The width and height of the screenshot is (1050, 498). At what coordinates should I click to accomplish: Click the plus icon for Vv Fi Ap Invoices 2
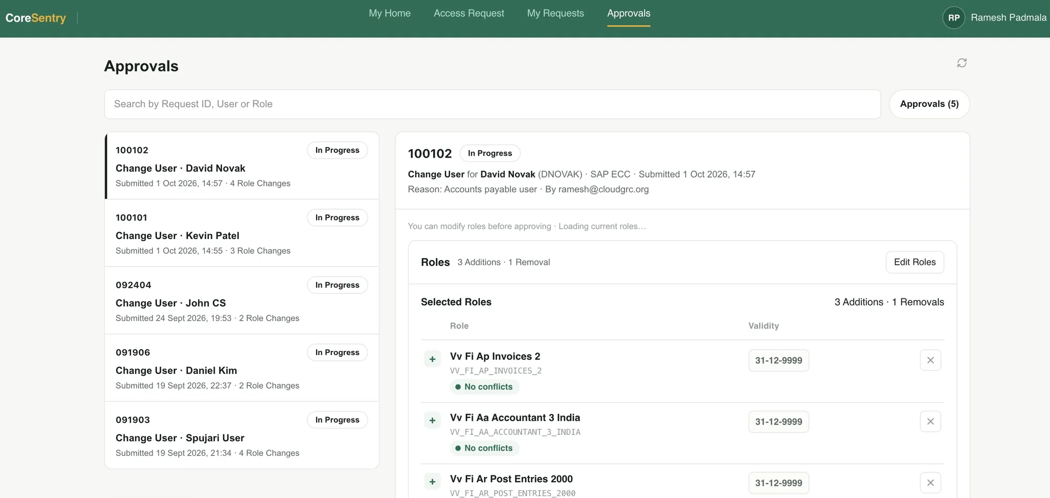(432, 359)
